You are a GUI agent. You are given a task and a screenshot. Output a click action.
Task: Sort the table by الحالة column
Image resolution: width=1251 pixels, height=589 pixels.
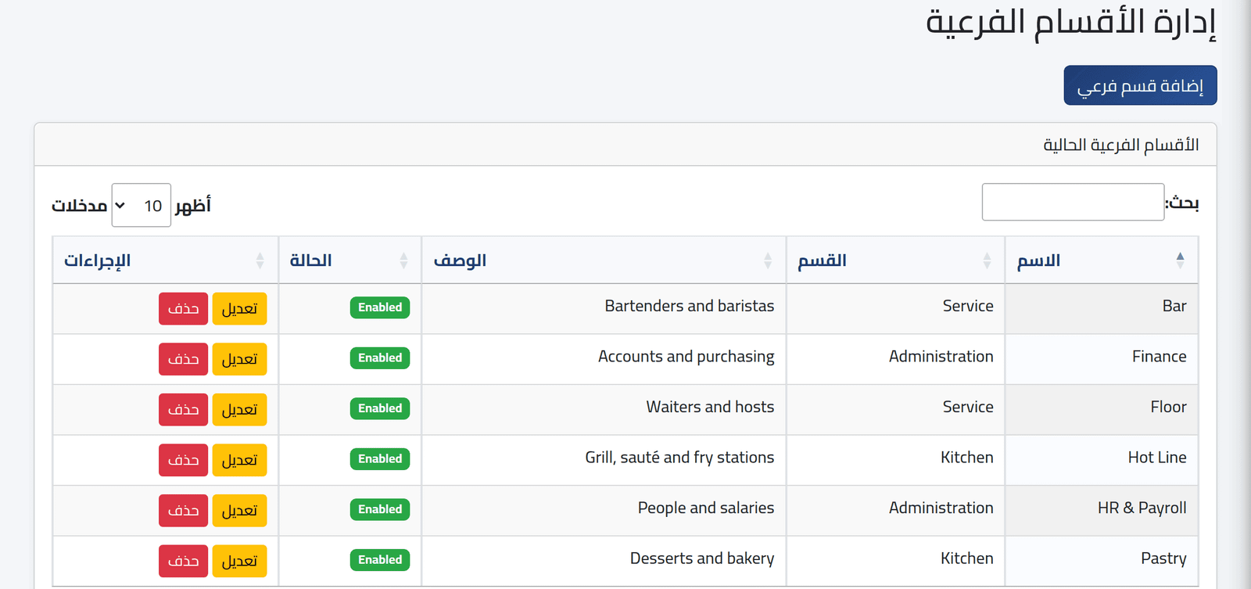coord(349,260)
